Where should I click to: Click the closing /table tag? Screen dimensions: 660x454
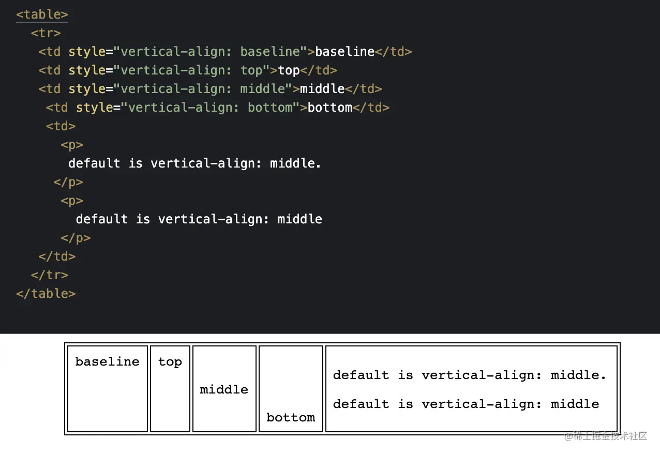pos(46,294)
